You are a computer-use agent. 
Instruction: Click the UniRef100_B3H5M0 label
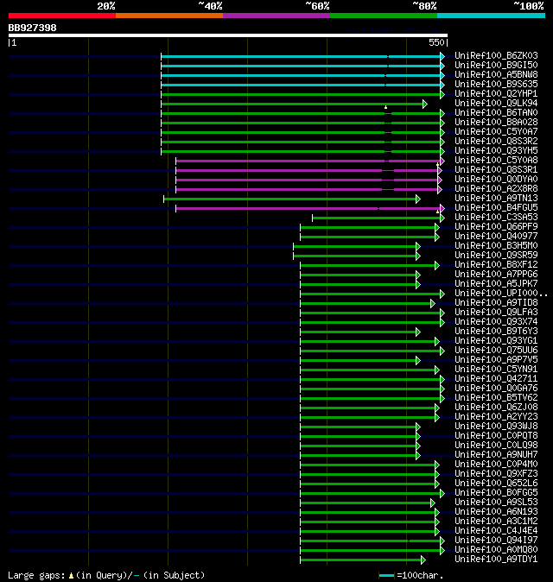point(496,246)
